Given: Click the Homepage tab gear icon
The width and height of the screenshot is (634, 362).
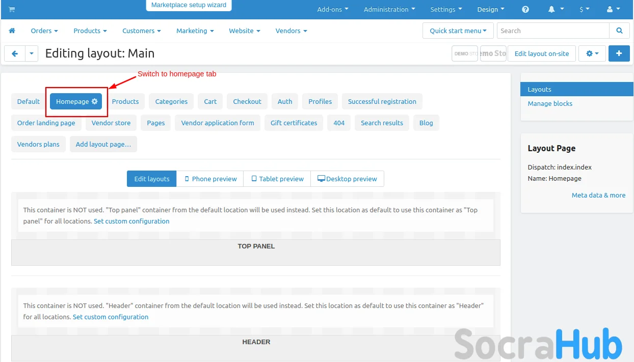Looking at the screenshot, I should coord(94,101).
